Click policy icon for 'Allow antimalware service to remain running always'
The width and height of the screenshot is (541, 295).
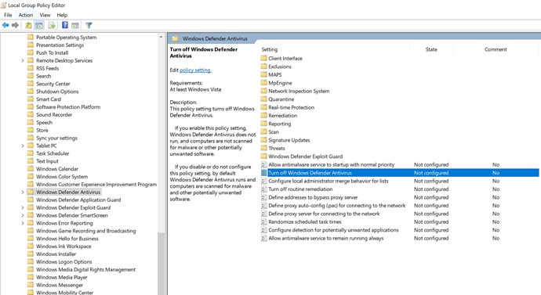264,238
